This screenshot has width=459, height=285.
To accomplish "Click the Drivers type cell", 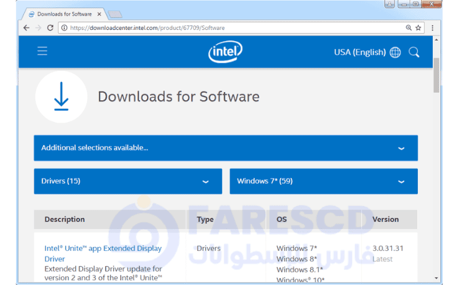I will (208, 248).
